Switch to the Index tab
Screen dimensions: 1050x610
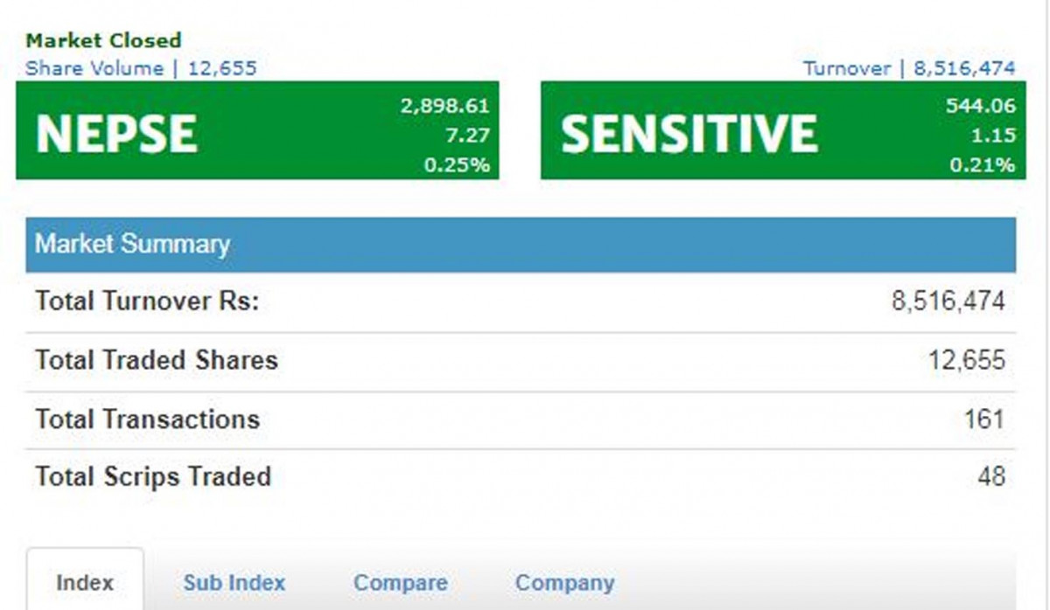[x=85, y=583]
